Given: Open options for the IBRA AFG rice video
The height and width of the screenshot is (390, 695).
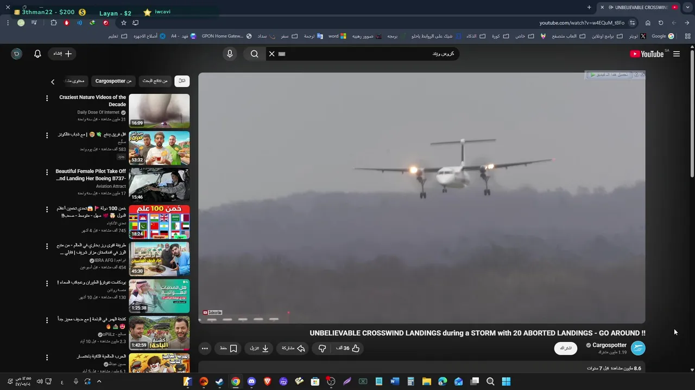Looking at the screenshot, I should click(x=47, y=246).
